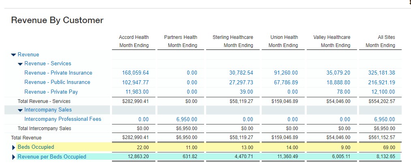Drill into Union Health private insurance 91,260.00

tap(286, 73)
